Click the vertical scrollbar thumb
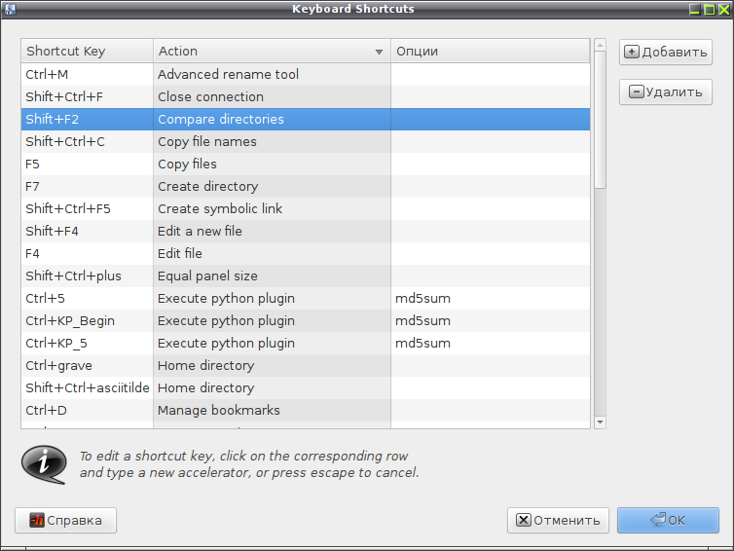Screen dimensions: 734x551 600,120
